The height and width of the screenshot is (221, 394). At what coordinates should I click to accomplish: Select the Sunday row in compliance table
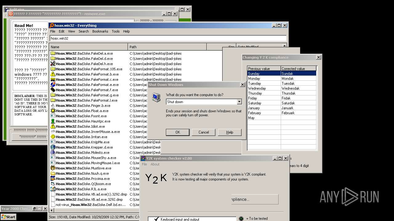coord(282,74)
